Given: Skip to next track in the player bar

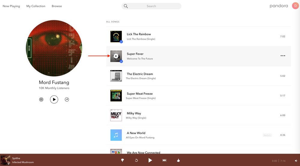Looking at the screenshot, I should [x=164, y=160].
